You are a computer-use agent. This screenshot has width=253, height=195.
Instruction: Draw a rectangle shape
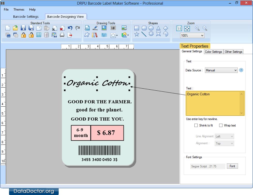pos(137,28)
